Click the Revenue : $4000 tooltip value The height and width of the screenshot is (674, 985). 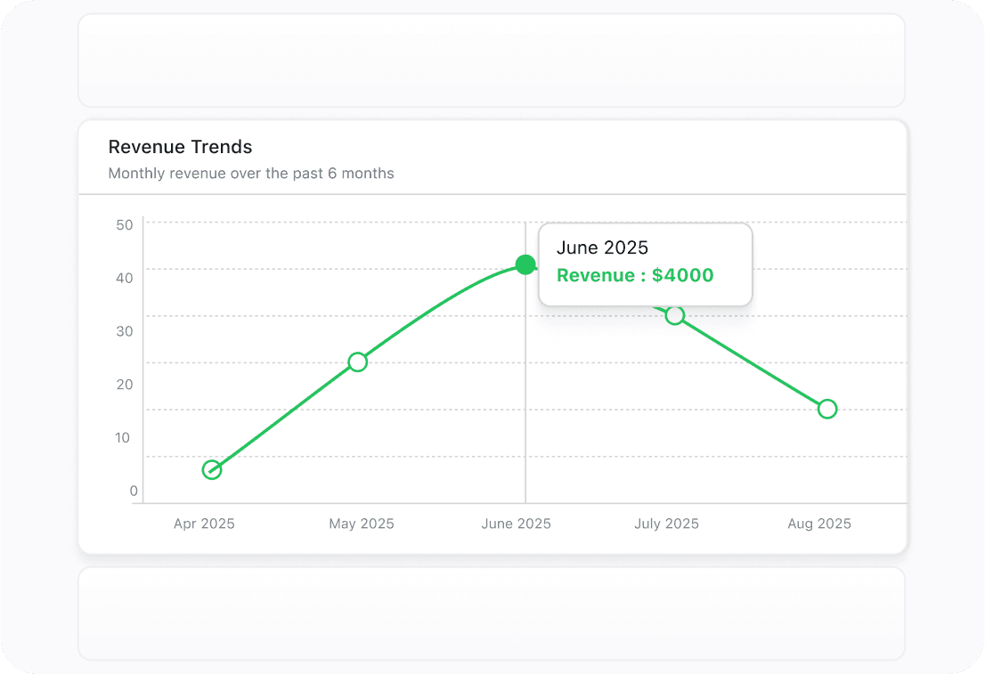[x=635, y=276]
